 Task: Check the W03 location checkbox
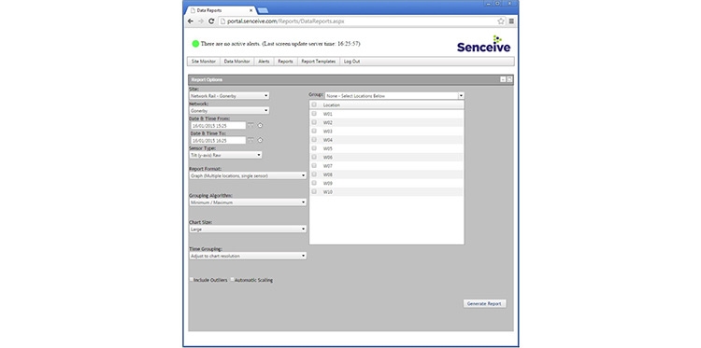(314, 131)
